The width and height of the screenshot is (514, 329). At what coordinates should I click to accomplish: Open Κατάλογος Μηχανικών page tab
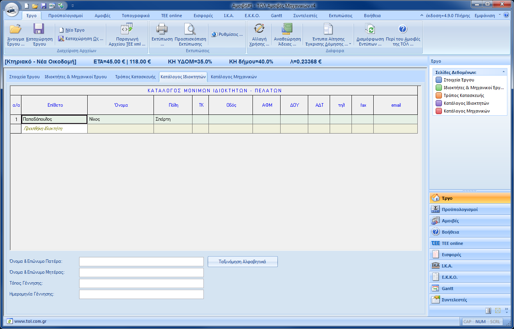(x=234, y=77)
